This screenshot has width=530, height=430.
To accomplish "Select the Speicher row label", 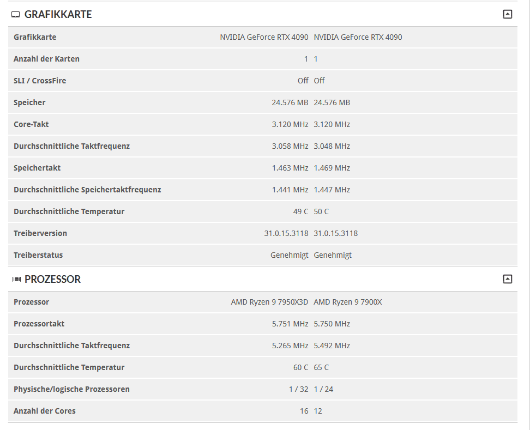I will pos(29,102).
